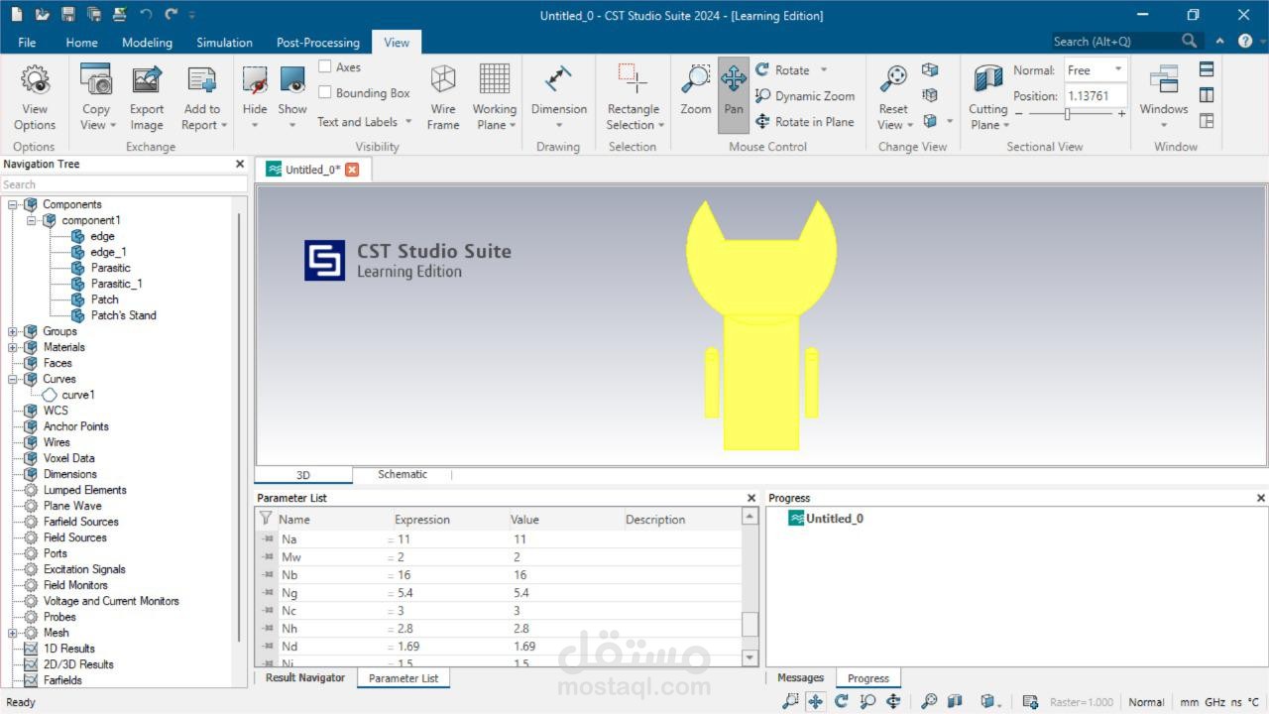
Task: Collapse the Curves tree node
Action: [13, 379]
